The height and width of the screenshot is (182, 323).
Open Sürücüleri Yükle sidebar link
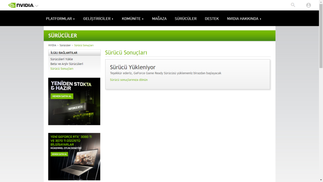point(62,59)
